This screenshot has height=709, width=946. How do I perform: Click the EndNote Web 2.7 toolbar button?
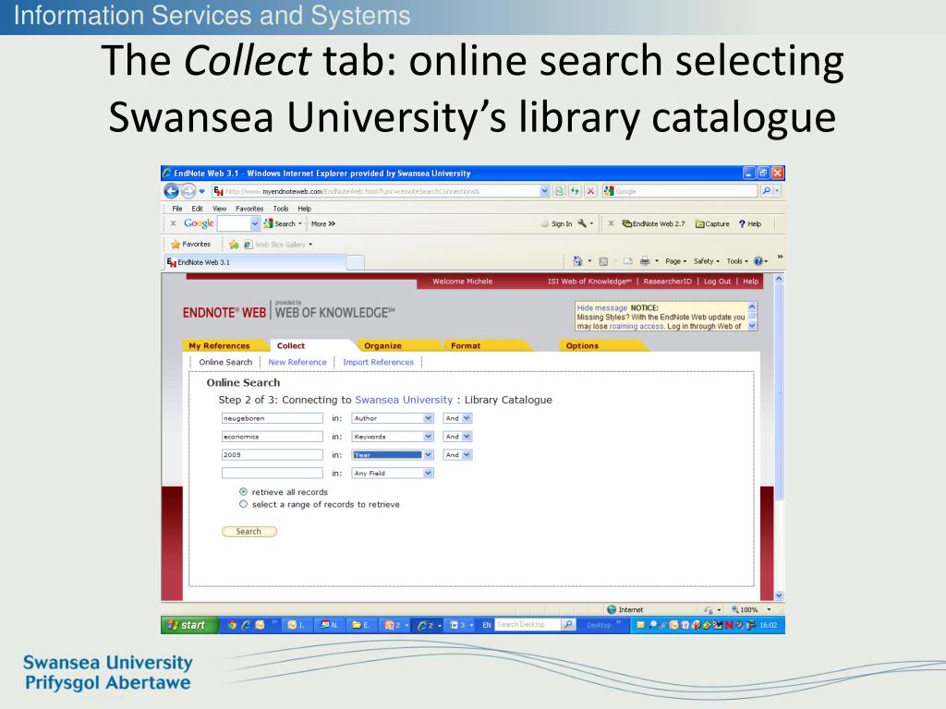pos(653,223)
